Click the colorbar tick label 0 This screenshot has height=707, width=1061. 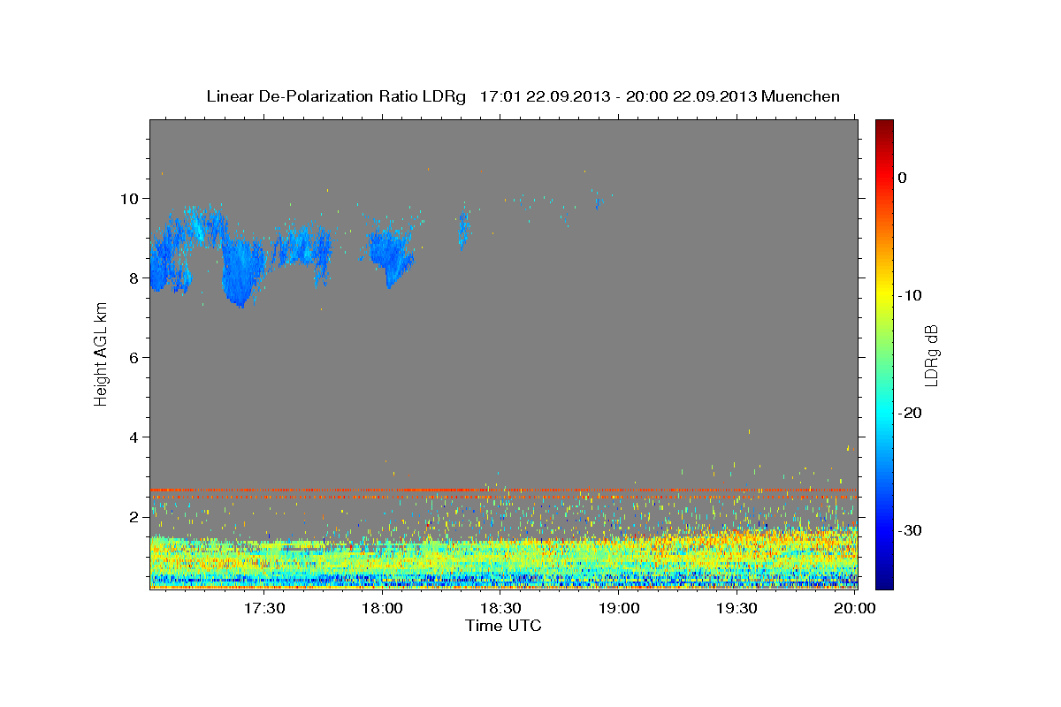[x=903, y=178]
